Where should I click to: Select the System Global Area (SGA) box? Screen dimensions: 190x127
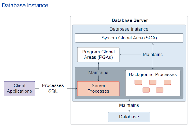[x=129, y=38]
